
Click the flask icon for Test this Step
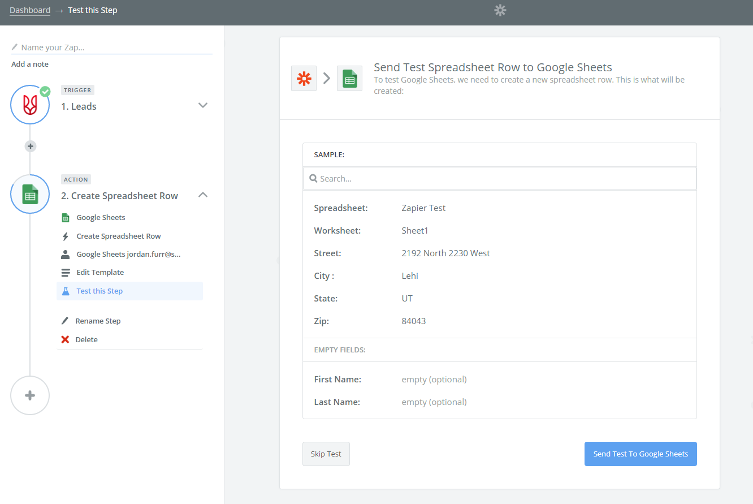pos(66,291)
